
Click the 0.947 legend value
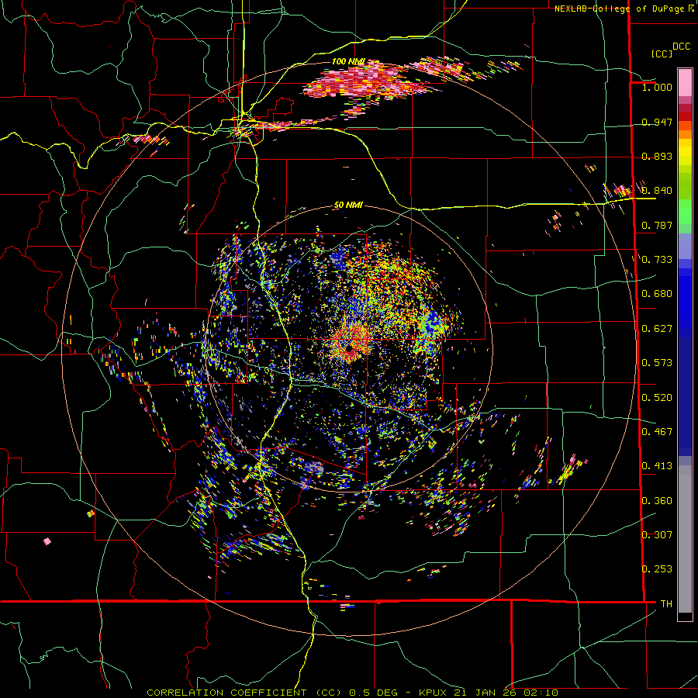point(657,122)
